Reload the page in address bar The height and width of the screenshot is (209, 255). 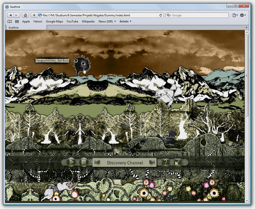point(161,15)
